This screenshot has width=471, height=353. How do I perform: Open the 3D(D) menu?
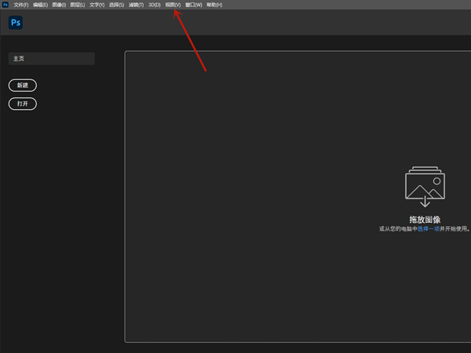[x=155, y=5]
